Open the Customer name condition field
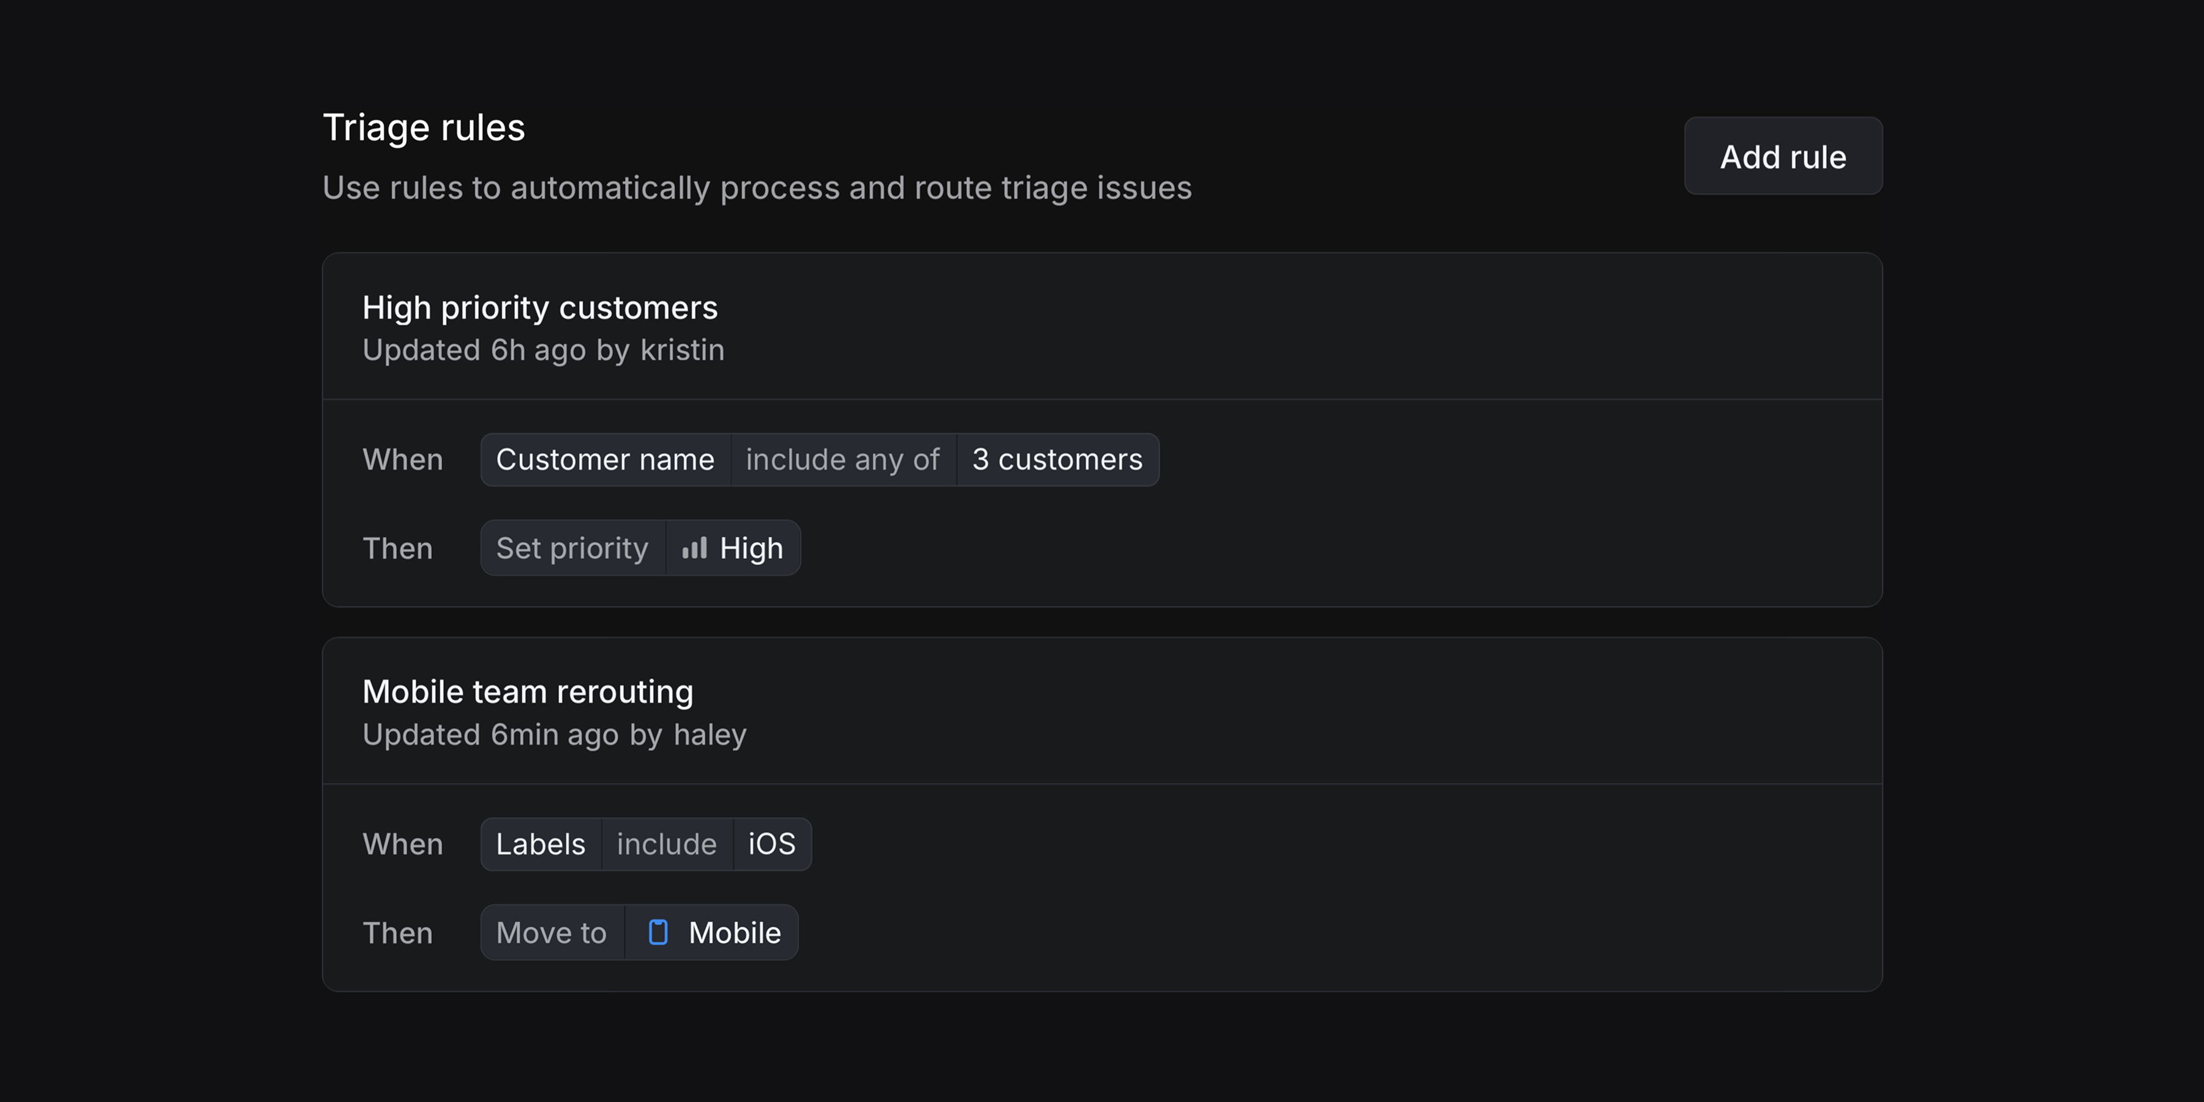 pos(605,459)
